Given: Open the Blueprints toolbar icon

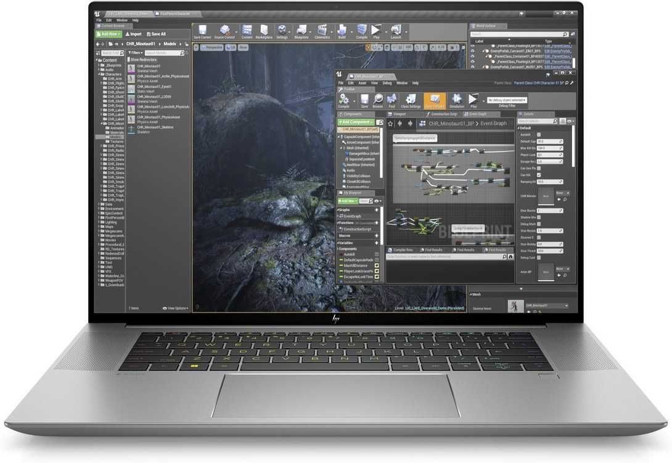Looking at the screenshot, I should [x=301, y=31].
